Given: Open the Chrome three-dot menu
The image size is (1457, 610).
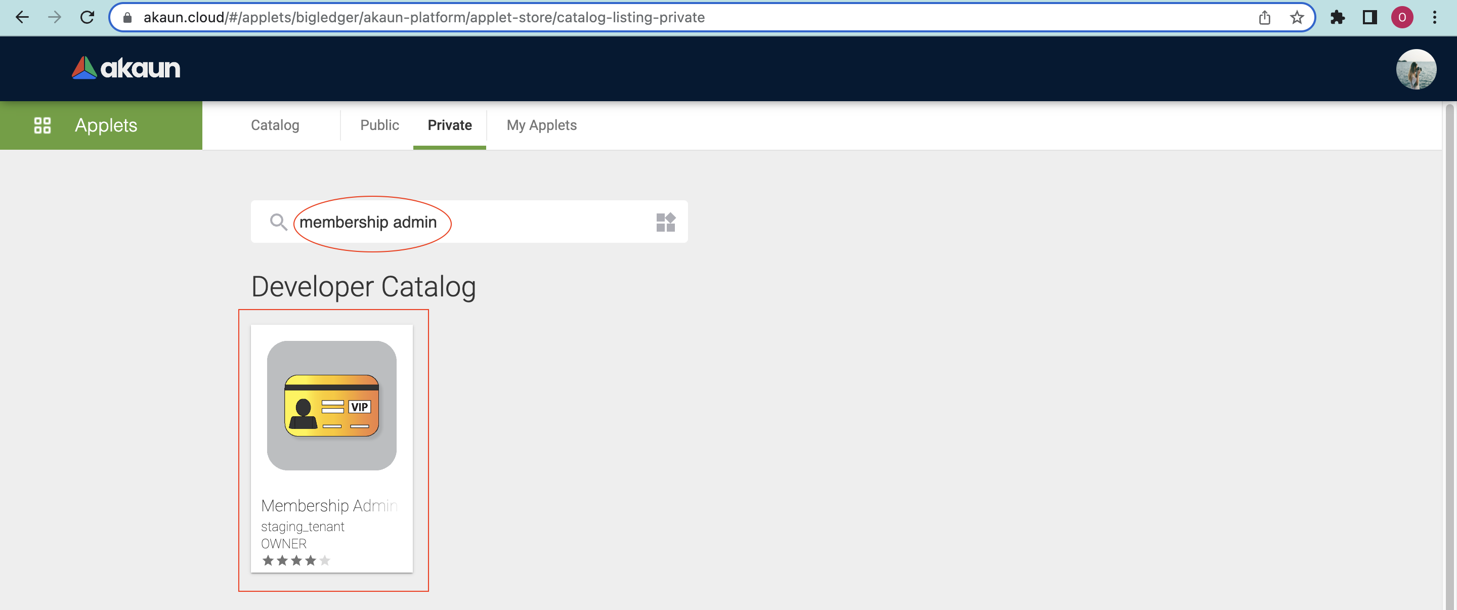Looking at the screenshot, I should coord(1434,18).
